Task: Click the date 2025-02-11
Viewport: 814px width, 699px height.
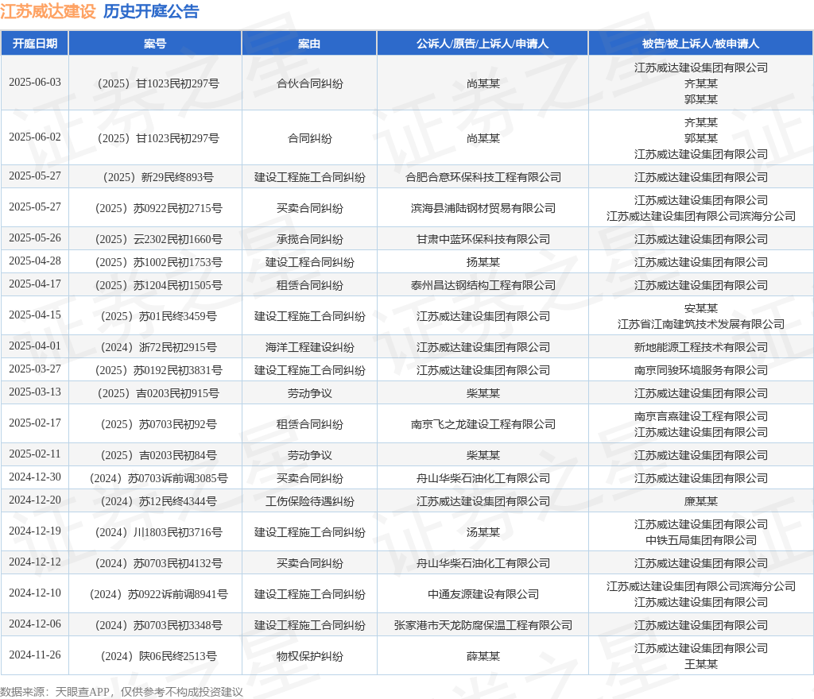Action: click(35, 454)
